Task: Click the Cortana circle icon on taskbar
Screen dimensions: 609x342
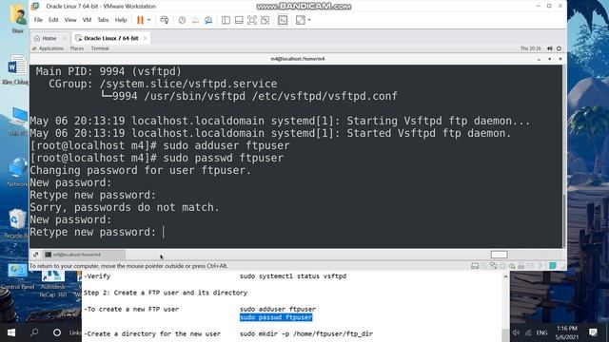Action: coord(57,332)
